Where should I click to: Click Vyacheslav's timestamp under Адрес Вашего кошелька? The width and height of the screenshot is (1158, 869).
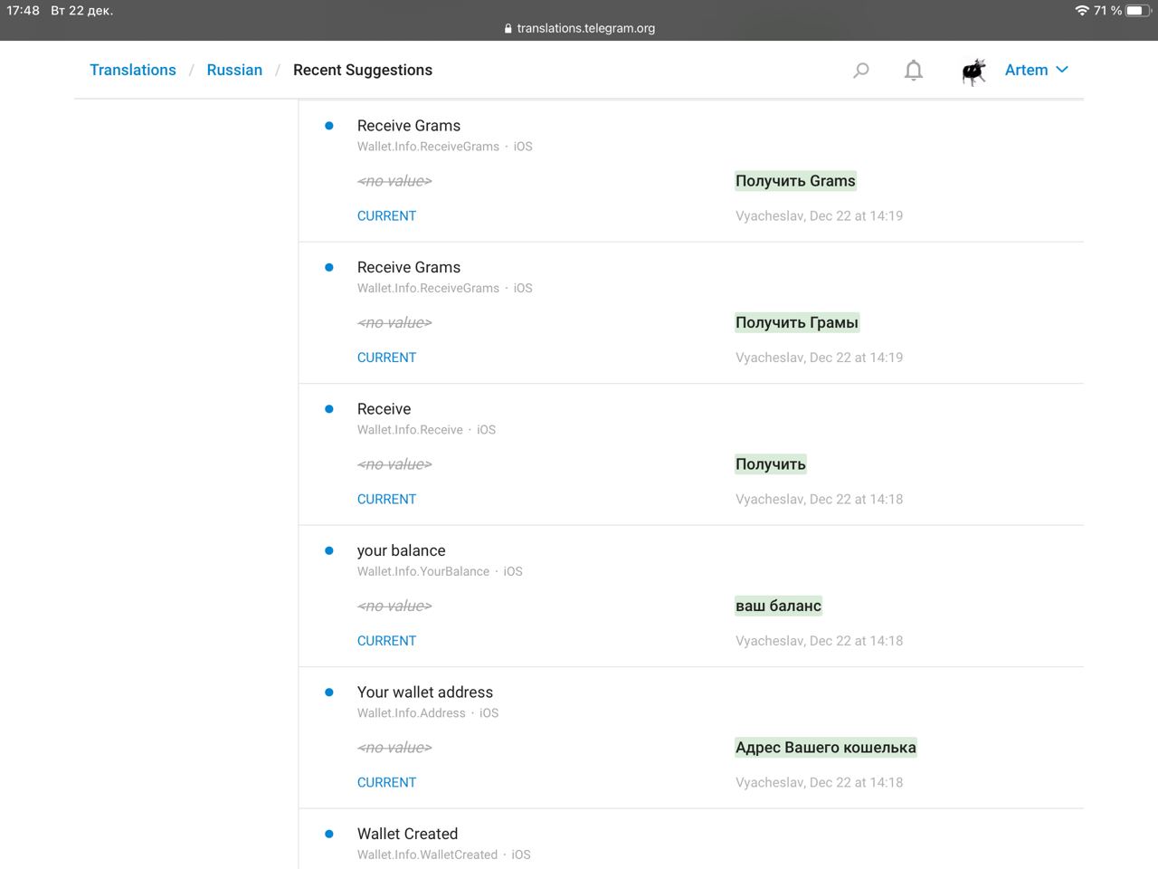point(819,782)
